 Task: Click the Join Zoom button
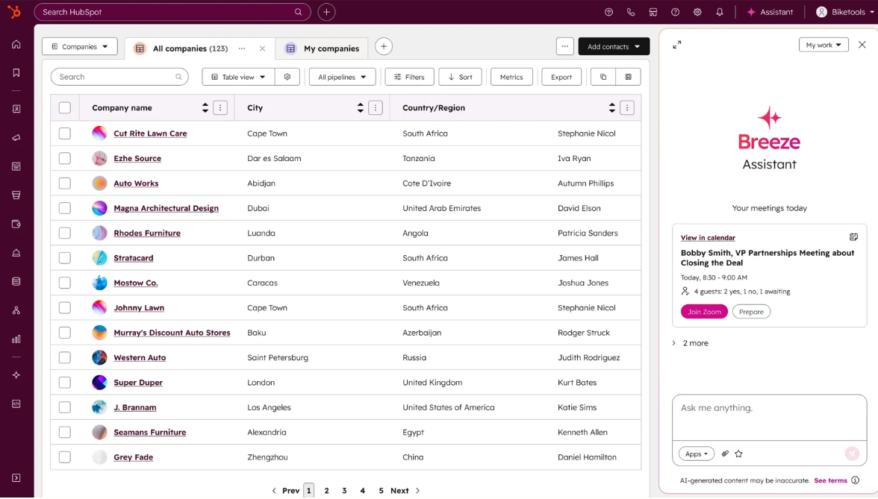[704, 311]
